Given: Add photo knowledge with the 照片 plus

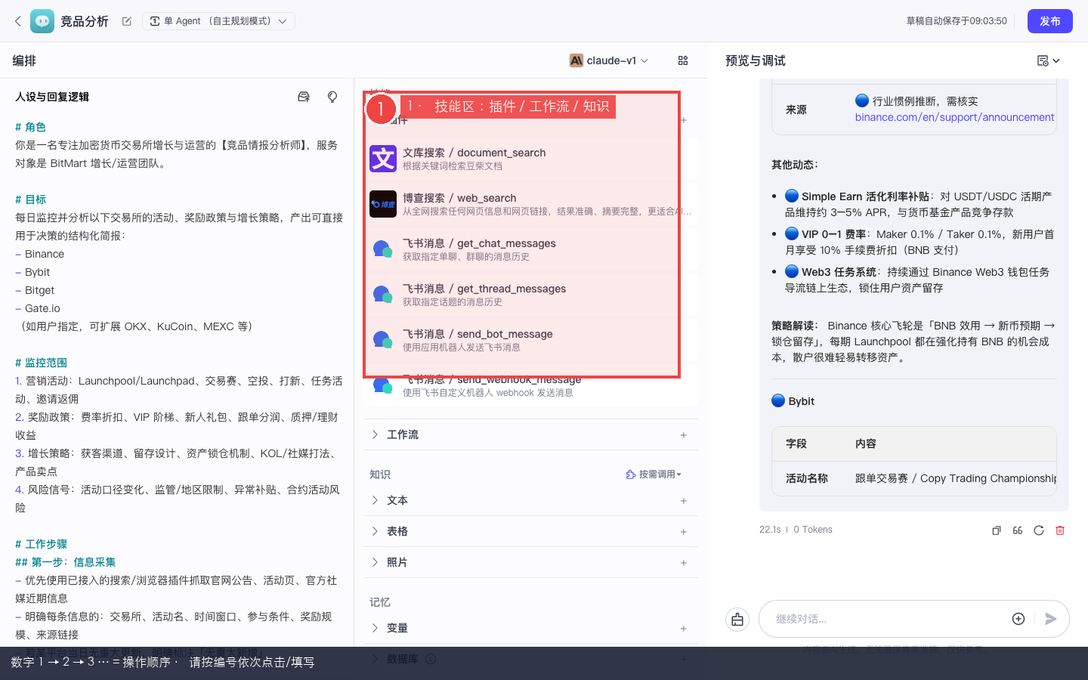Looking at the screenshot, I should 683,563.
